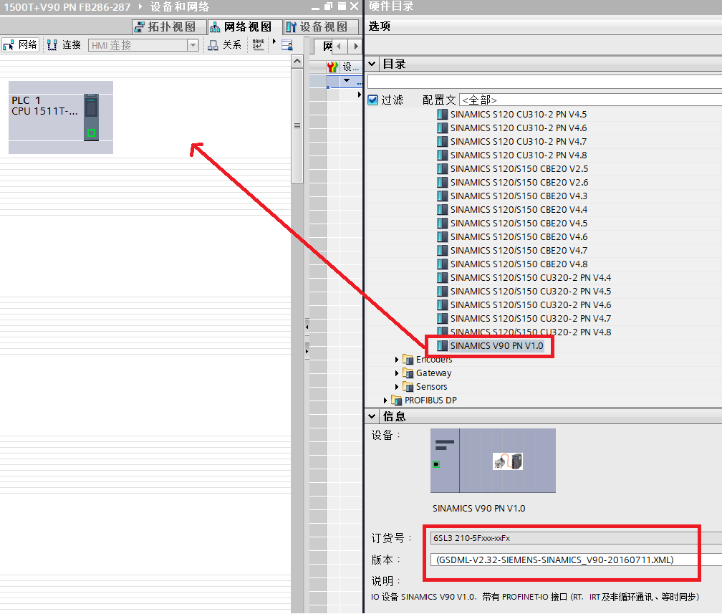Screen dimensions: 722x614
Task: Select the PLC_1 CPU 1511T device box
Action: tap(61, 117)
